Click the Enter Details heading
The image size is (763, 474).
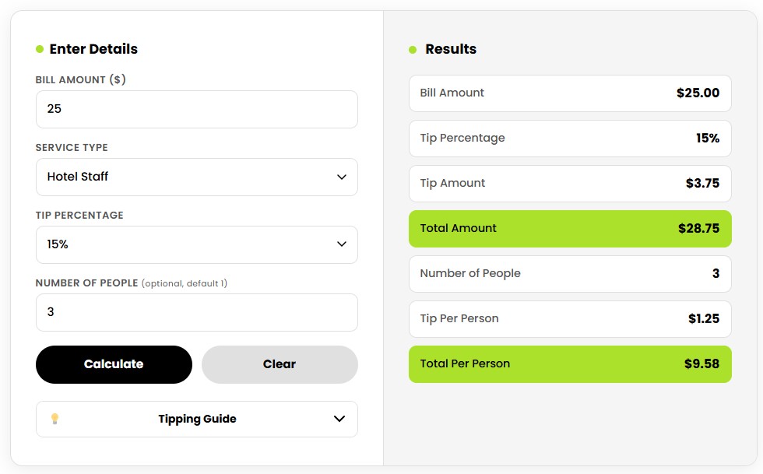pyautogui.click(x=93, y=49)
